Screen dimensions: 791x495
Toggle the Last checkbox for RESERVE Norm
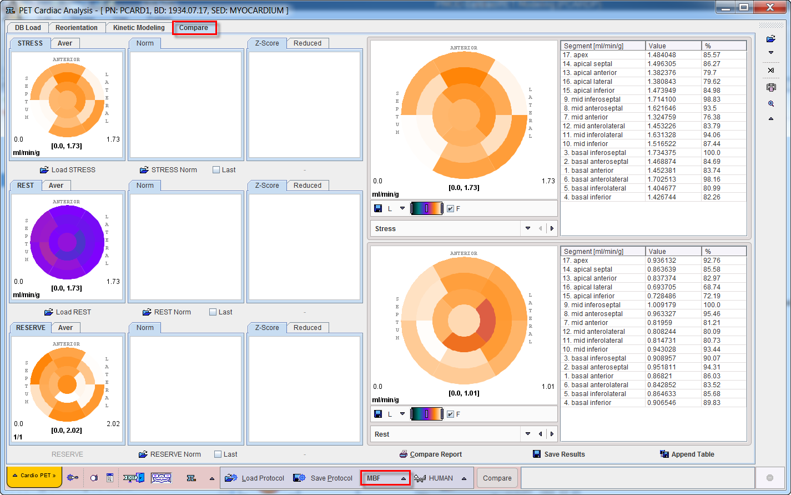click(x=218, y=454)
